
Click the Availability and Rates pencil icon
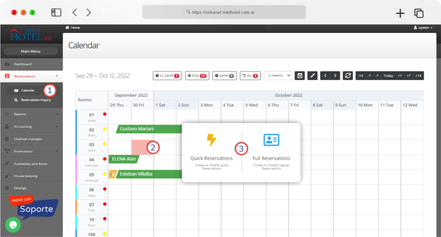click(x=7, y=164)
